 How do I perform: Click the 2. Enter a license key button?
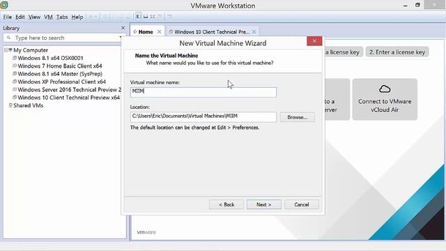click(x=397, y=52)
